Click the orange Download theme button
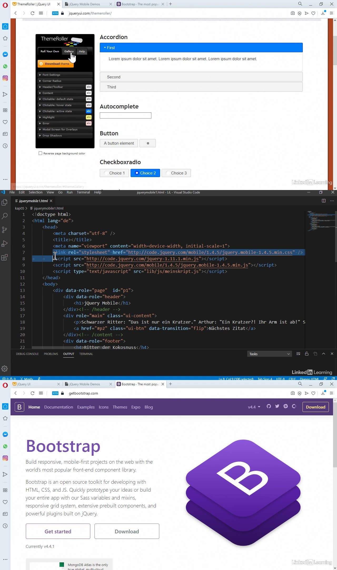This screenshot has width=337, height=570. [x=56, y=64]
